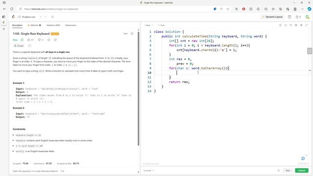Open the profile avatar in the LeetCode header
This screenshot has height=176, width=313.
click(307, 17)
